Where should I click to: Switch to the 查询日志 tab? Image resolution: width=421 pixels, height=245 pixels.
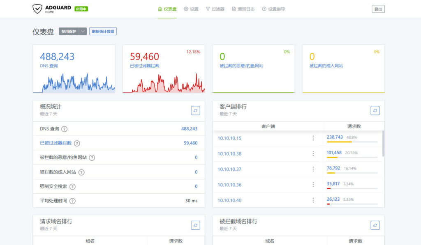point(243,9)
